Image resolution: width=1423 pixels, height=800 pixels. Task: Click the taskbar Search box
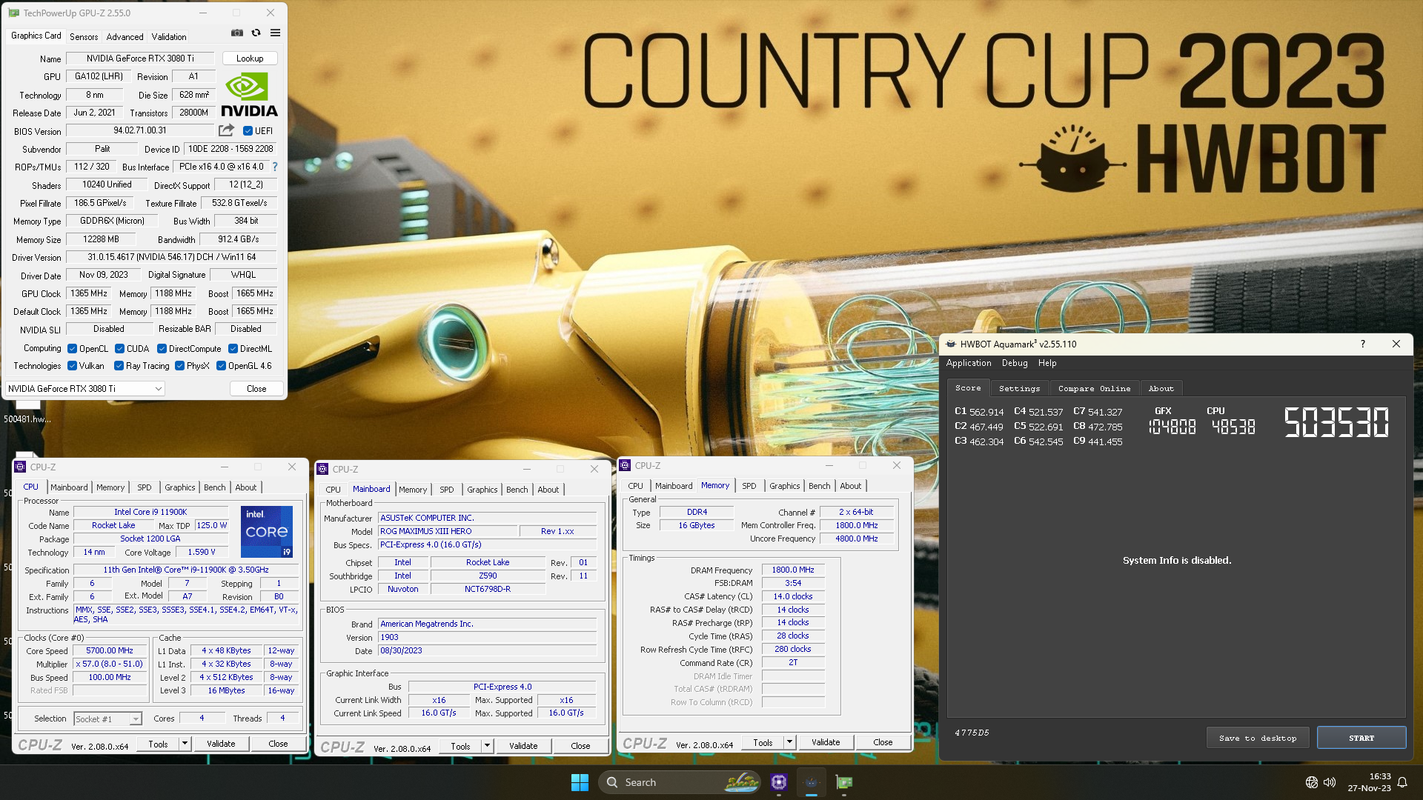(680, 782)
